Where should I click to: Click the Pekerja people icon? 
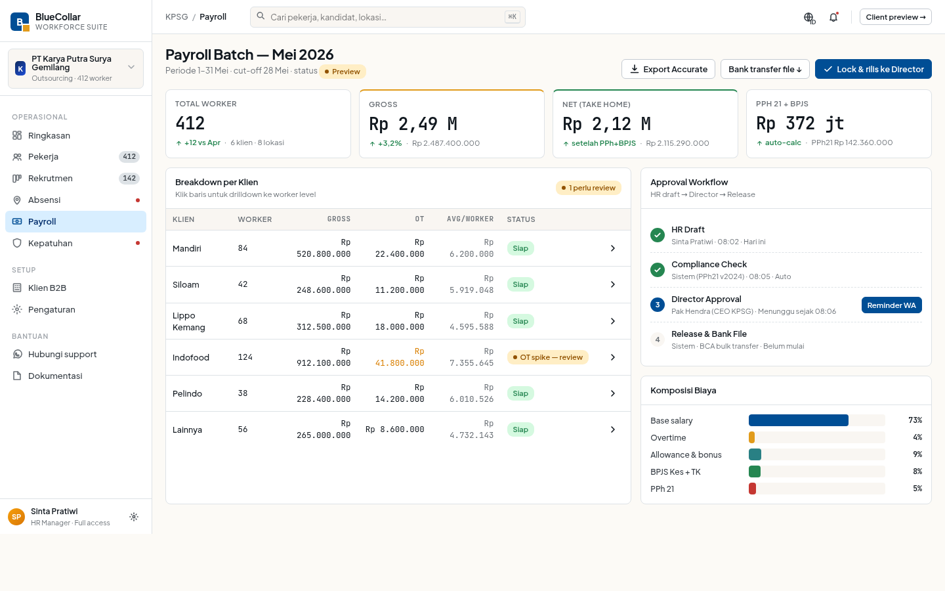(x=17, y=157)
